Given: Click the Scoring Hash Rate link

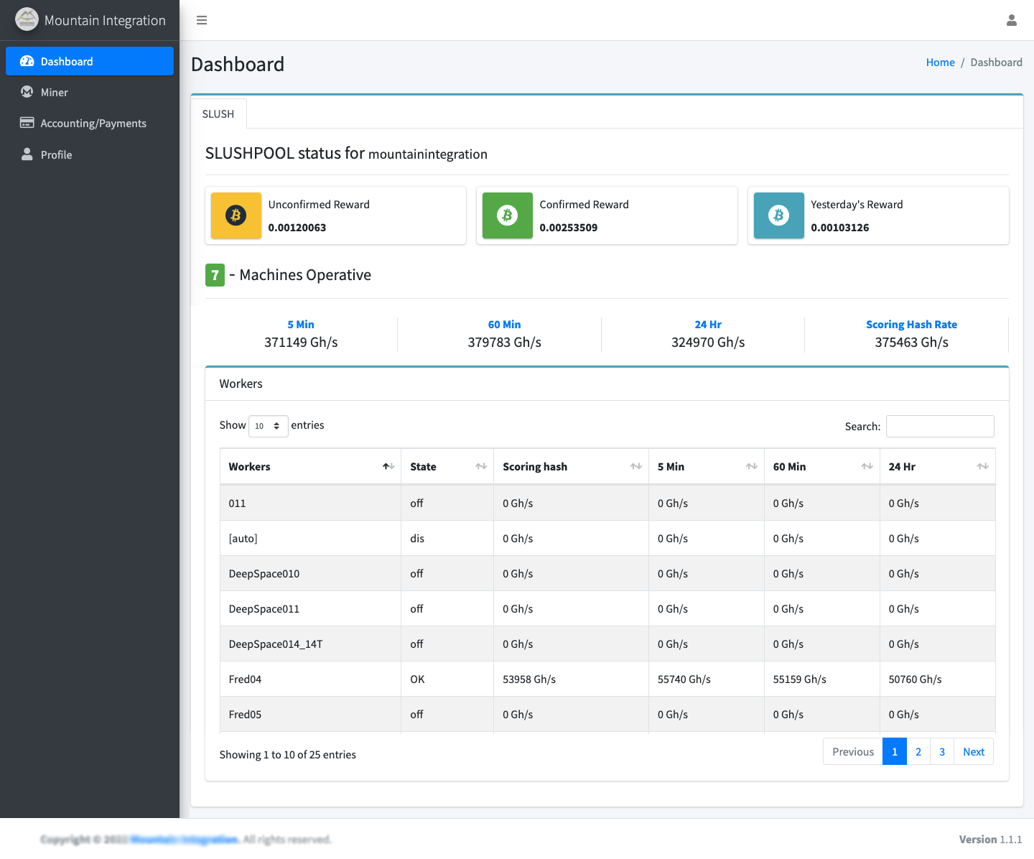Looking at the screenshot, I should click(912, 325).
